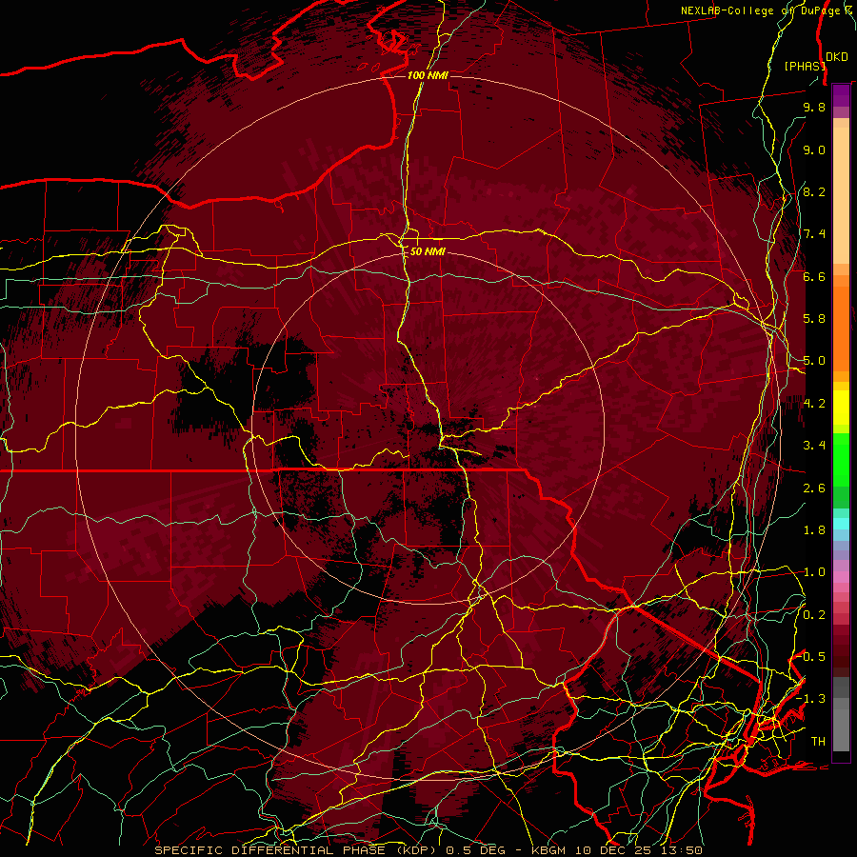Click the TH threshold label on the scale
The image size is (857, 857).
click(x=818, y=742)
